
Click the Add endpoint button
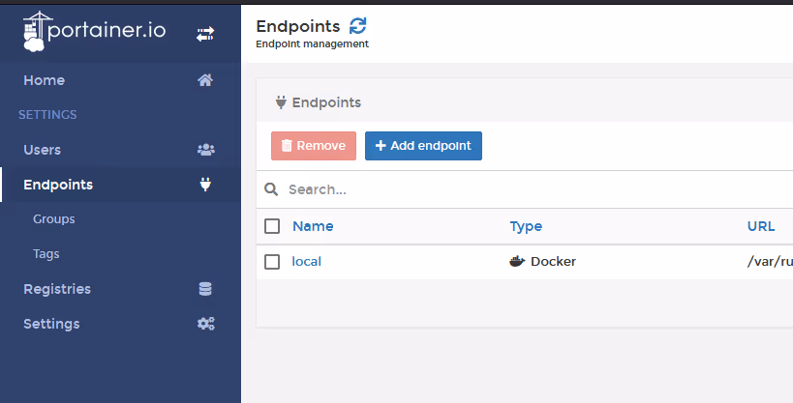[x=423, y=146]
